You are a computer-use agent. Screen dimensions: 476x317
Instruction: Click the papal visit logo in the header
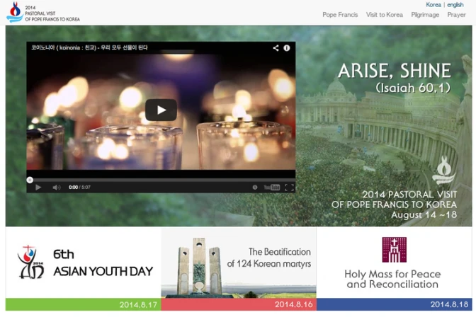(14, 12)
